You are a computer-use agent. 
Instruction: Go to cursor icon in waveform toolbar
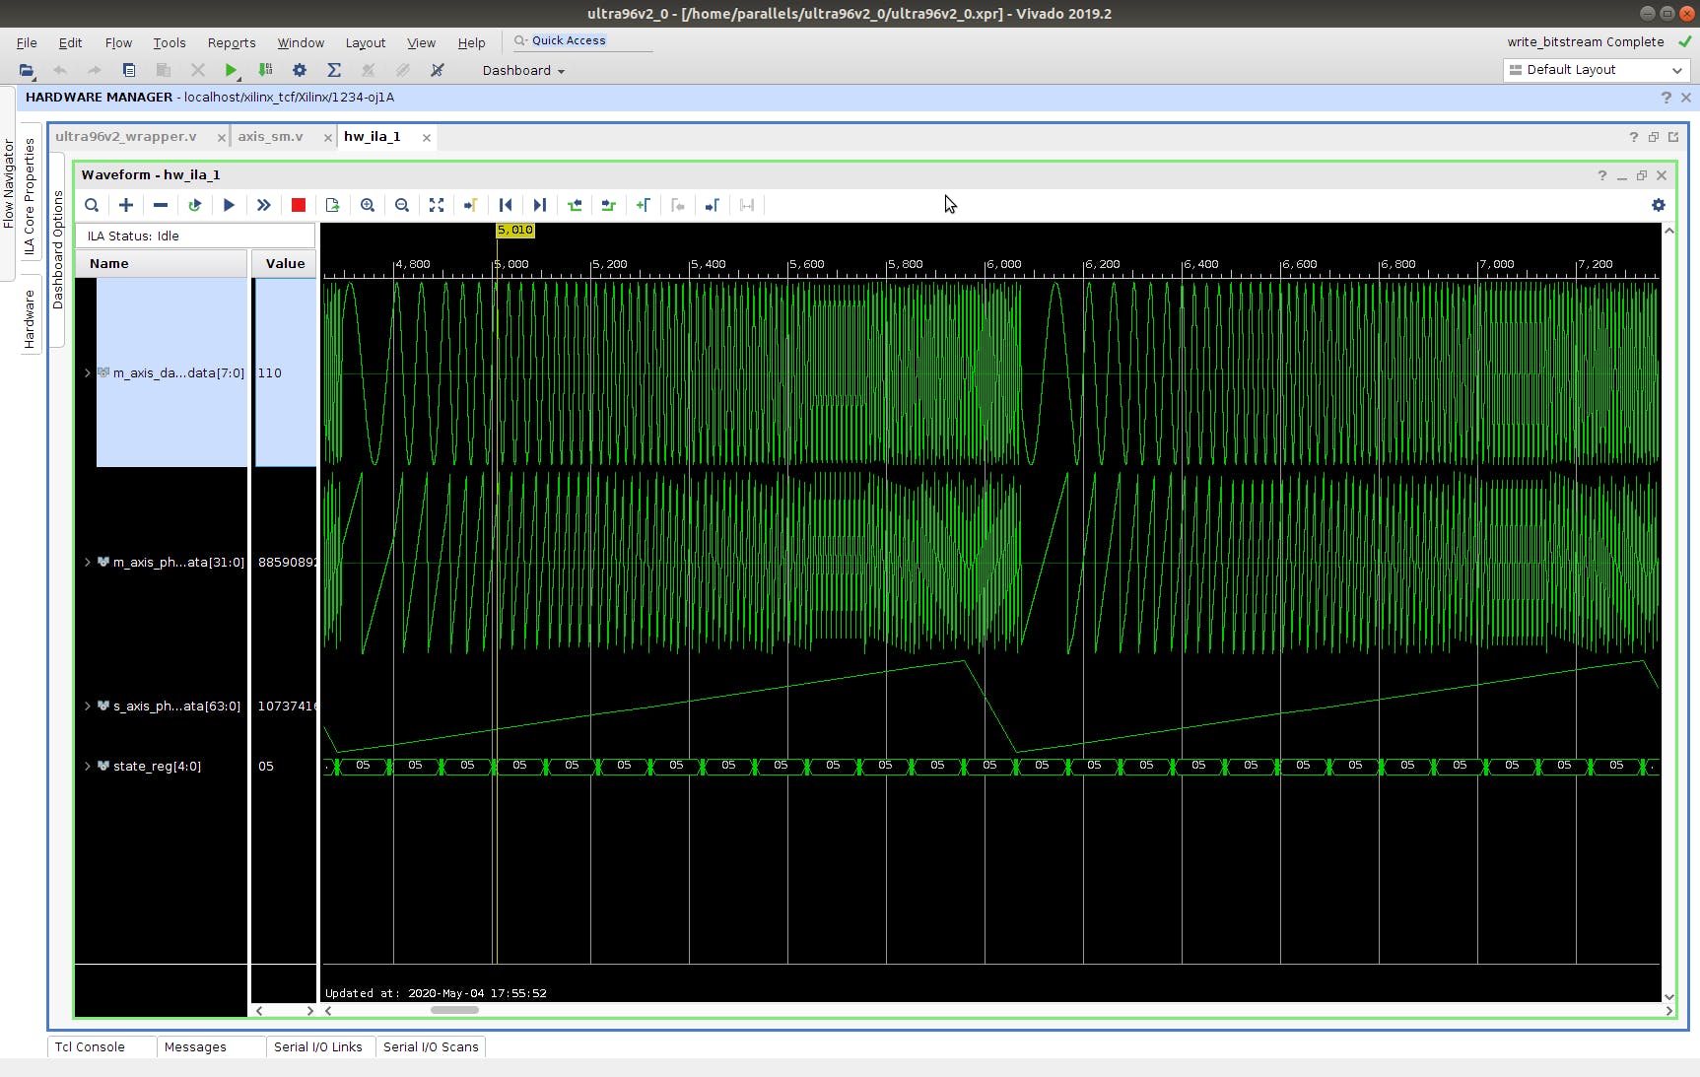[x=471, y=205]
